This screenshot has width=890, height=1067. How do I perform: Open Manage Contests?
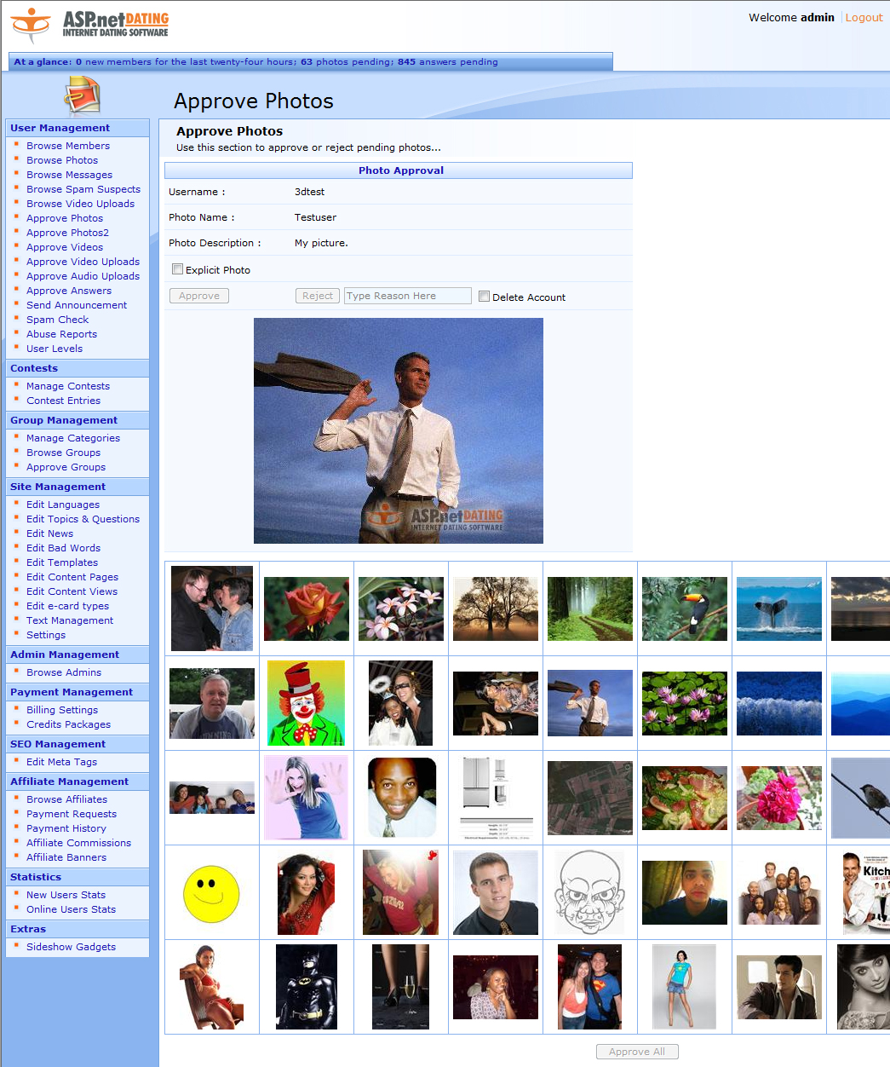pyautogui.click(x=68, y=385)
